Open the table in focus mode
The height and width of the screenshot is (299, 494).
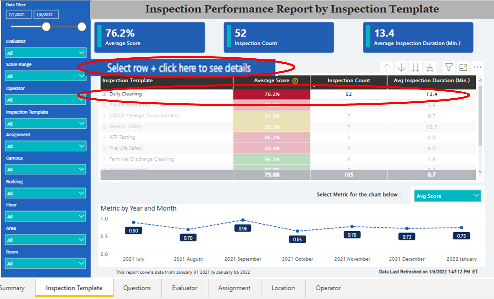[x=463, y=67]
